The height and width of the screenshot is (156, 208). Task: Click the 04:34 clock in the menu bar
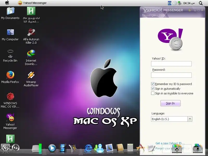point(189,3)
